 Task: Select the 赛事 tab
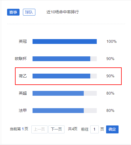pos(13,12)
